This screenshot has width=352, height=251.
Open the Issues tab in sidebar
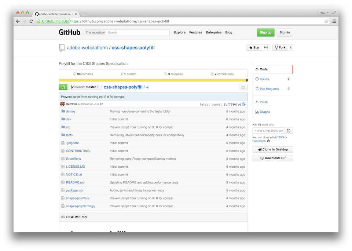pos(264,79)
